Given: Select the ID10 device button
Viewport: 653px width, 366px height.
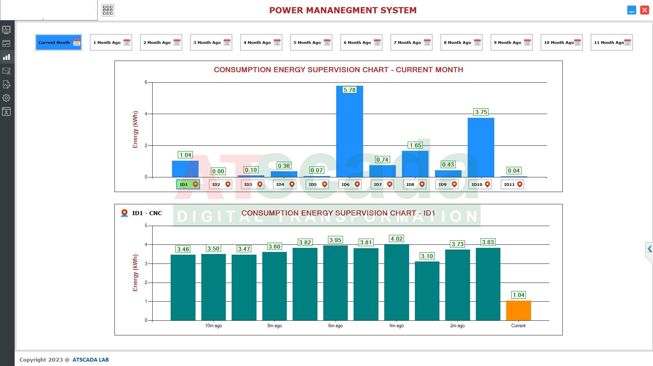Looking at the screenshot, I should pos(480,185).
